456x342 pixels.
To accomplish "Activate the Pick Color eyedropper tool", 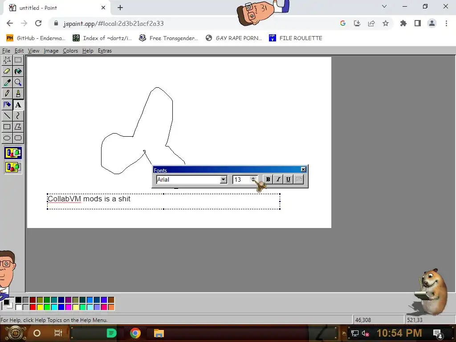I will tap(7, 82).
